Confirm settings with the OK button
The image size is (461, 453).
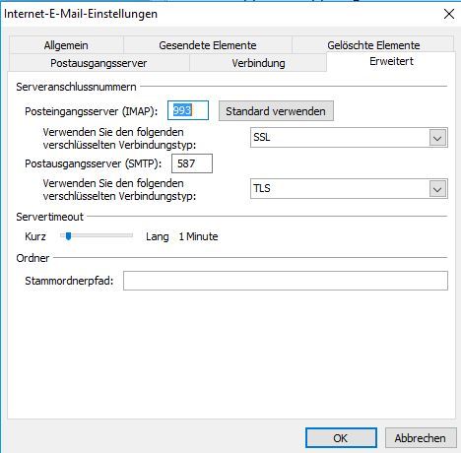pos(341,438)
